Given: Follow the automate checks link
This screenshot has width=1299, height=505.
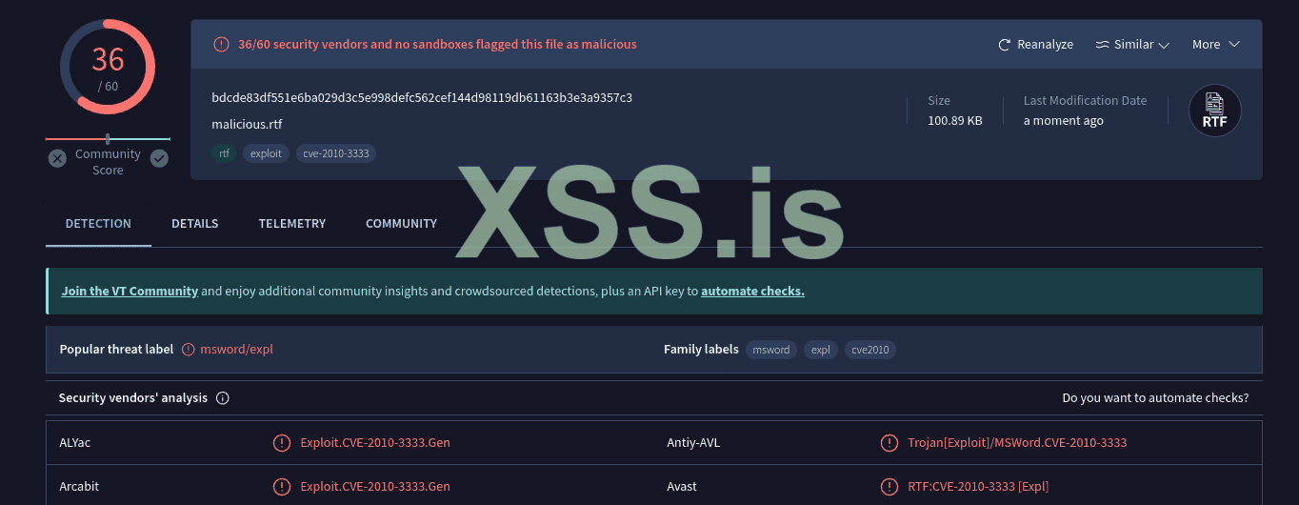Looking at the screenshot, I should [752, 292].
